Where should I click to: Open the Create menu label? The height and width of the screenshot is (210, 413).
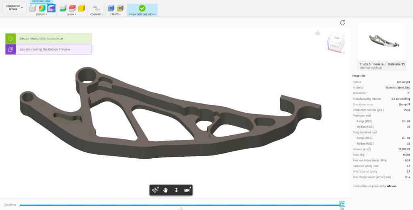click(115, 15)
